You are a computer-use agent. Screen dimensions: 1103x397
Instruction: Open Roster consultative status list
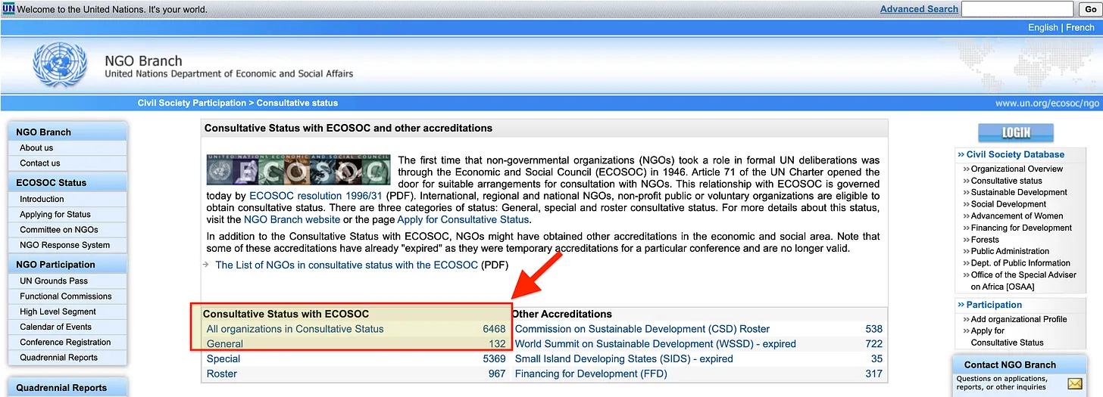point(222,374)
